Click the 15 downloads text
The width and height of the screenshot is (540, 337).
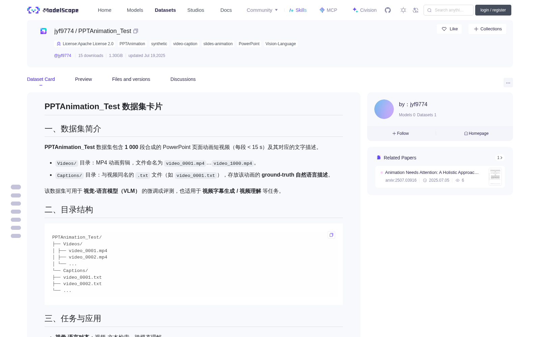tap(91, 56)
